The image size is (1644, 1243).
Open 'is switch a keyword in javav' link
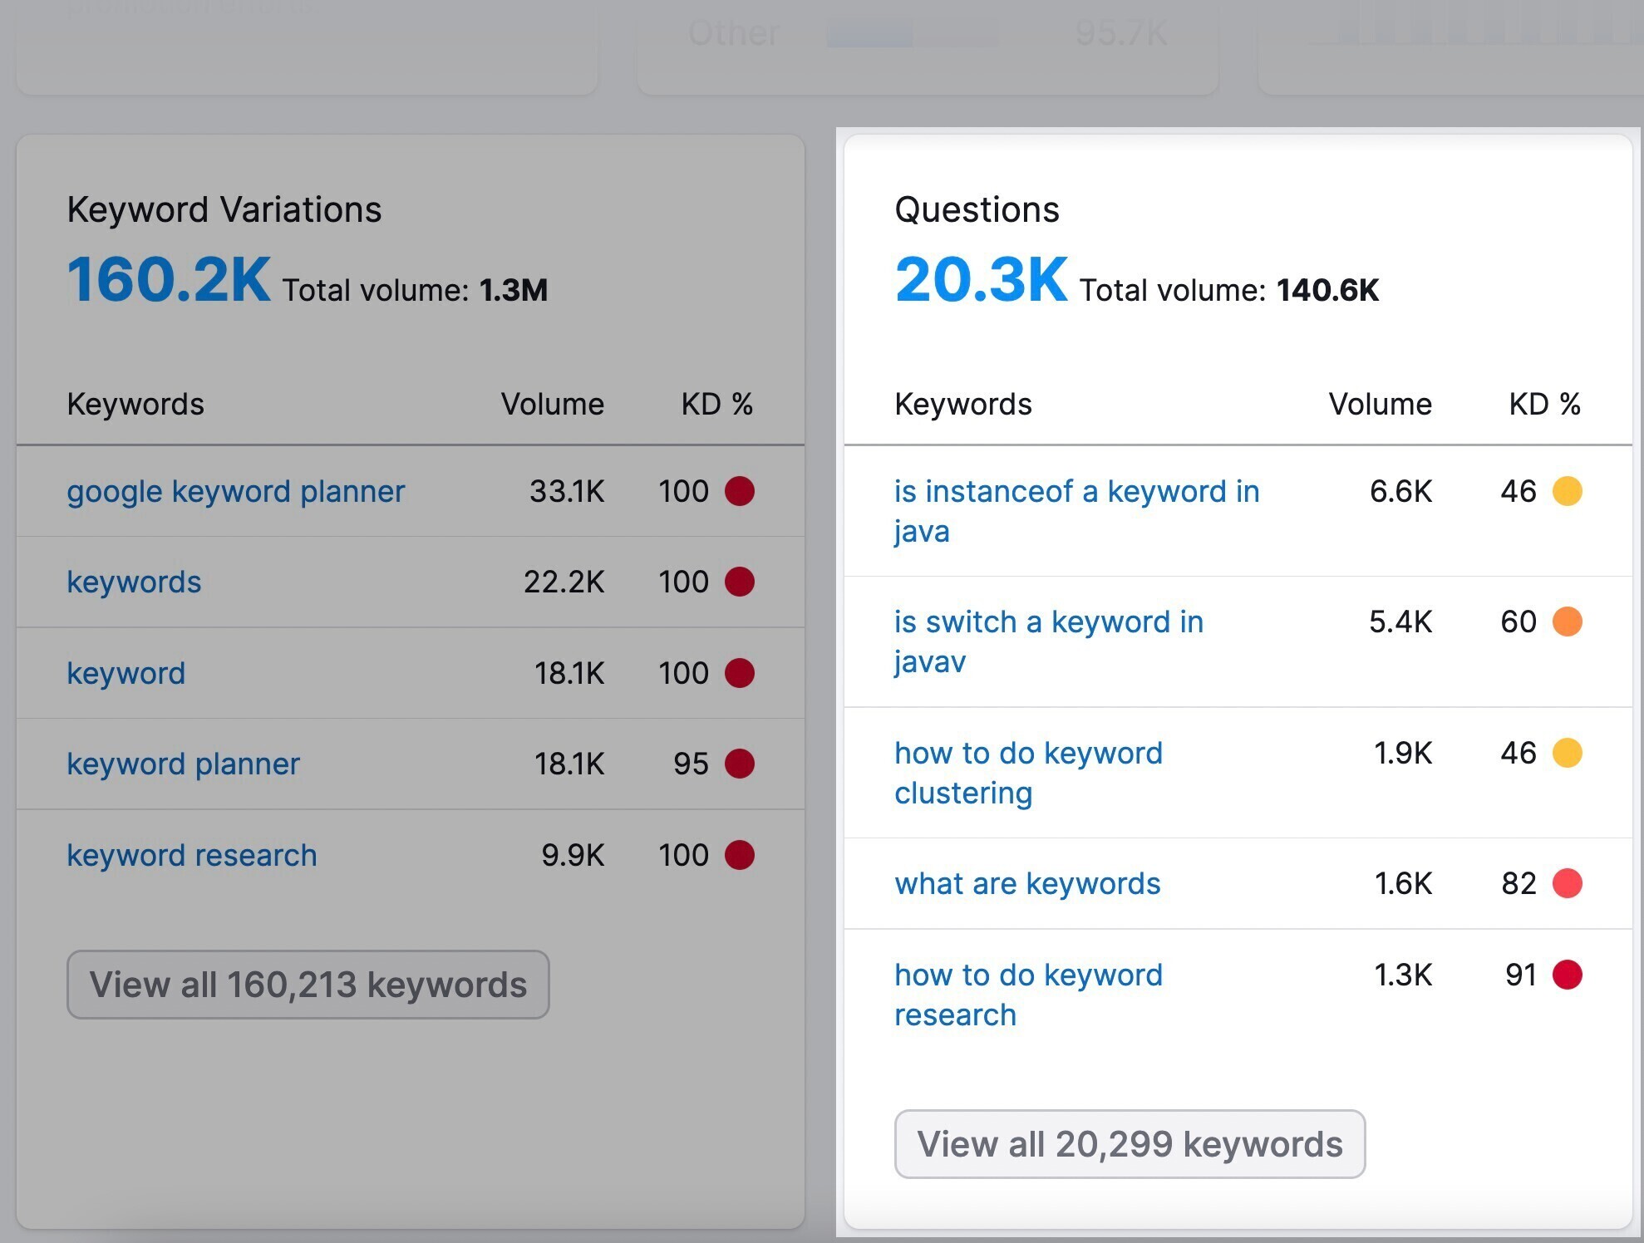point(1049,641)
